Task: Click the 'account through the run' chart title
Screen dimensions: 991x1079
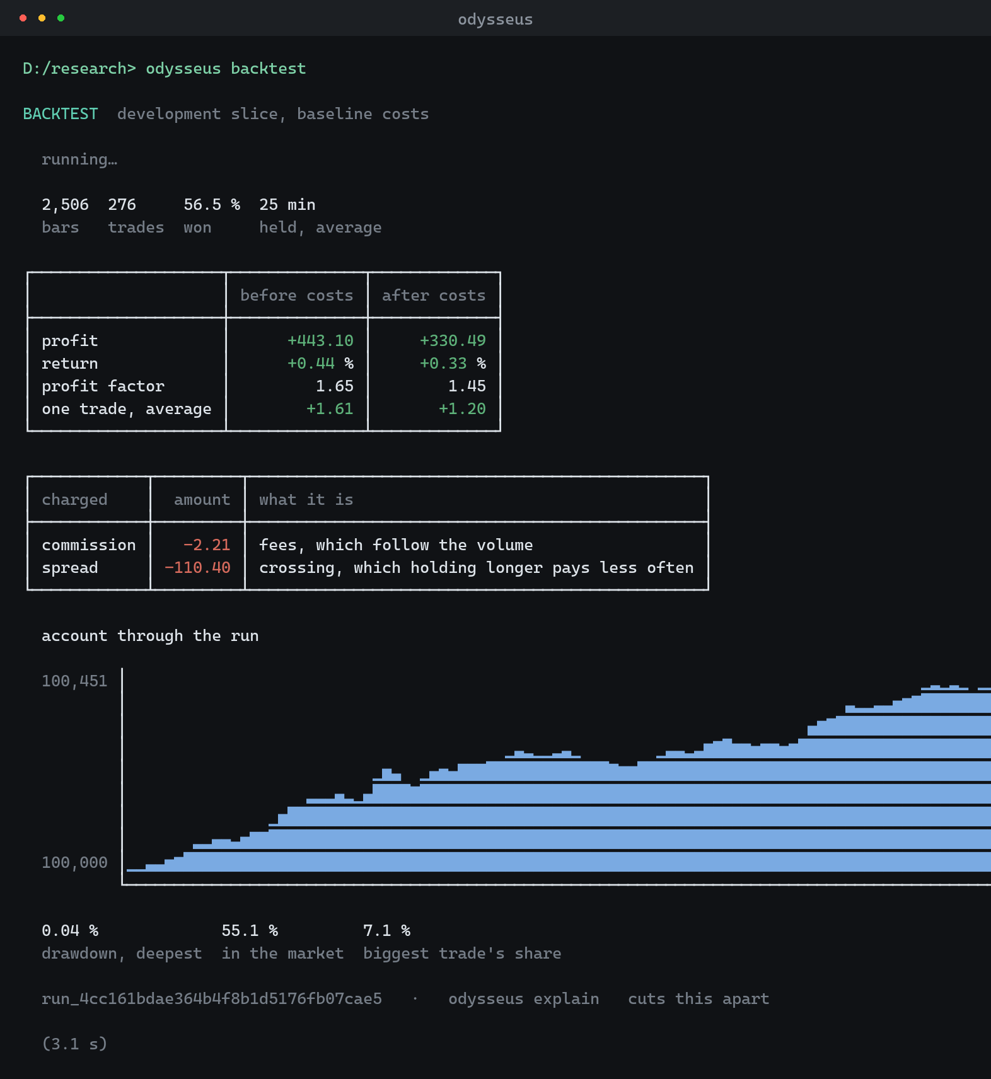Action: 150,636
